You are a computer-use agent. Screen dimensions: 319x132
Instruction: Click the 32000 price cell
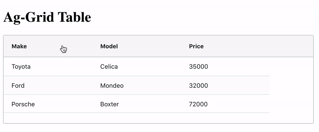tap(198, 85)
